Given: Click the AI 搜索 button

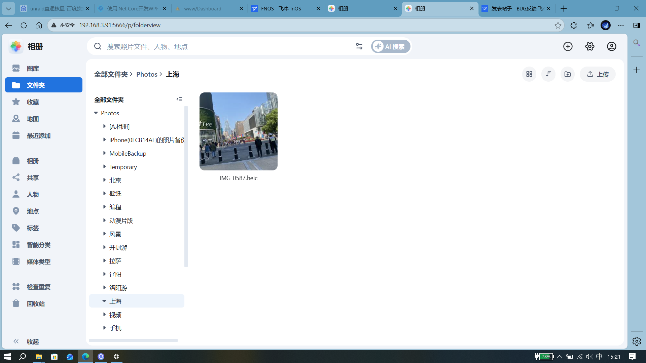Looking at the screenshot, I should click(x=391, y=46).
